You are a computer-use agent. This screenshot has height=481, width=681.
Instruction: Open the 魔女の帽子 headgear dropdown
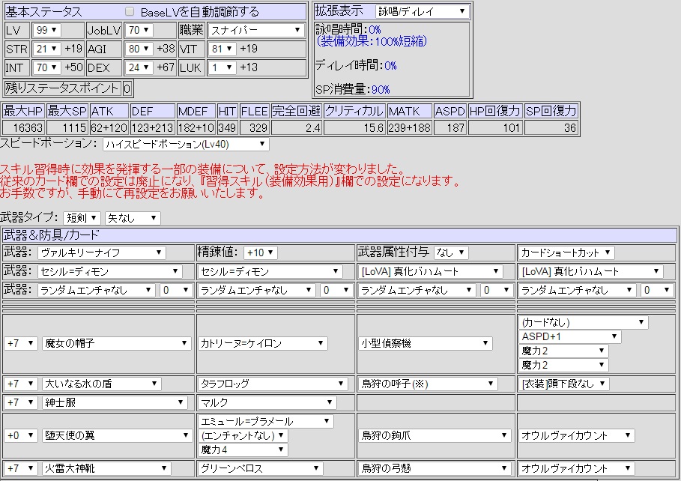pos(116,343)
